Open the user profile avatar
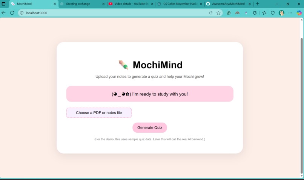 click(x=281, y=13)
